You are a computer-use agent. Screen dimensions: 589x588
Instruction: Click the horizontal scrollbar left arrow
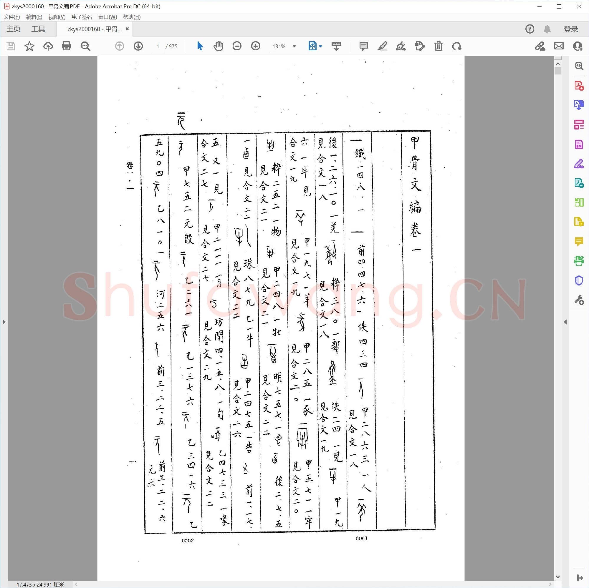tap(76, 584)
